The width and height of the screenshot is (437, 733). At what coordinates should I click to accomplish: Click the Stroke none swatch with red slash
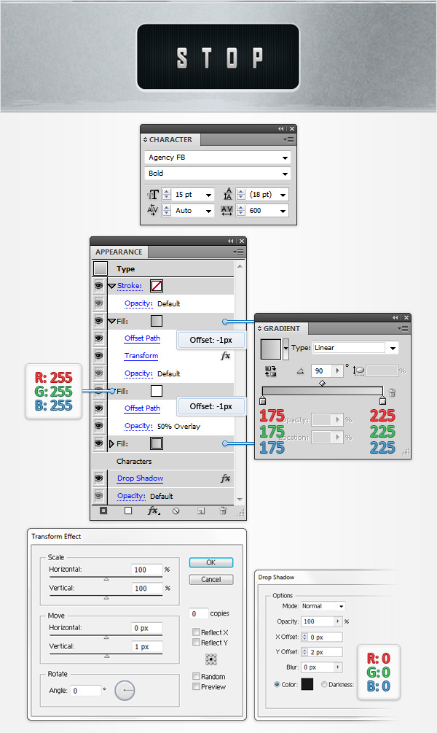[x=157, y=286]
